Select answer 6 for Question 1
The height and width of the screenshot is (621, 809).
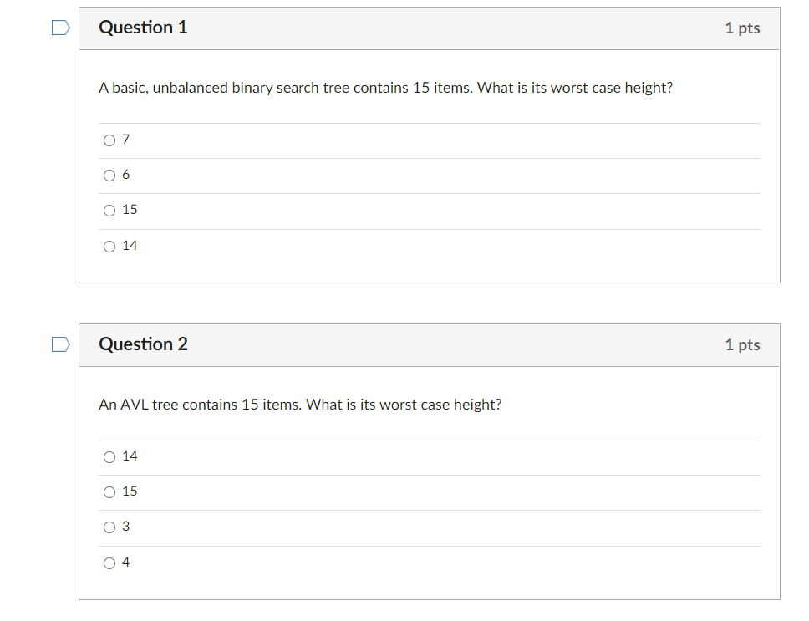point(109,175)
